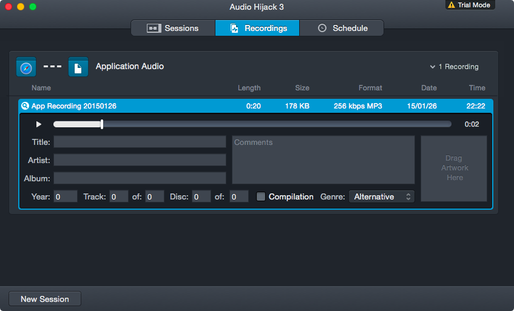Switch to the Sessions tab
Image resolution: width=514 pixels, height=311 pixels.
pyautogui.click(x=173, y=28)
